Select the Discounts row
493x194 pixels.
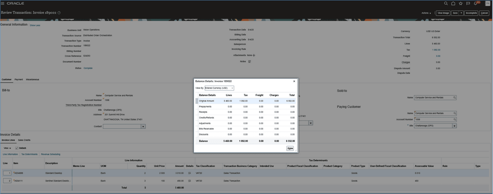245,134
